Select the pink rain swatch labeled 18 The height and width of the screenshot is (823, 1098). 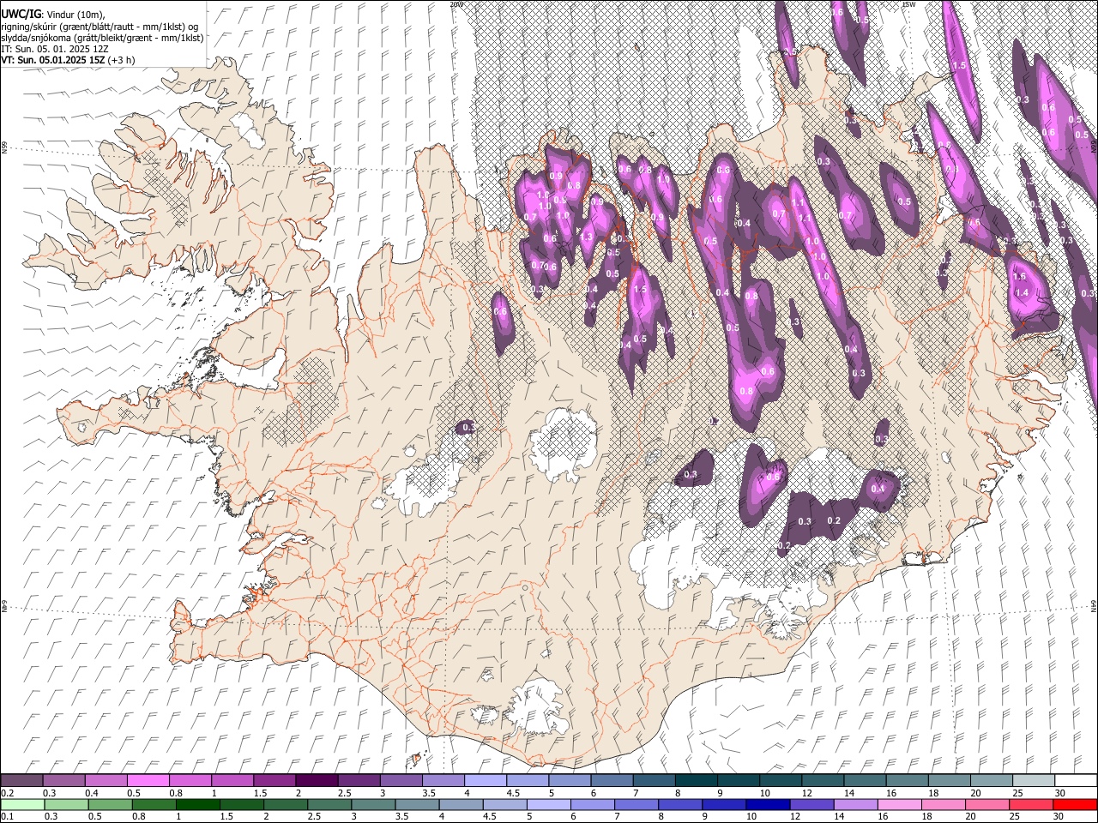pos(944,804)
